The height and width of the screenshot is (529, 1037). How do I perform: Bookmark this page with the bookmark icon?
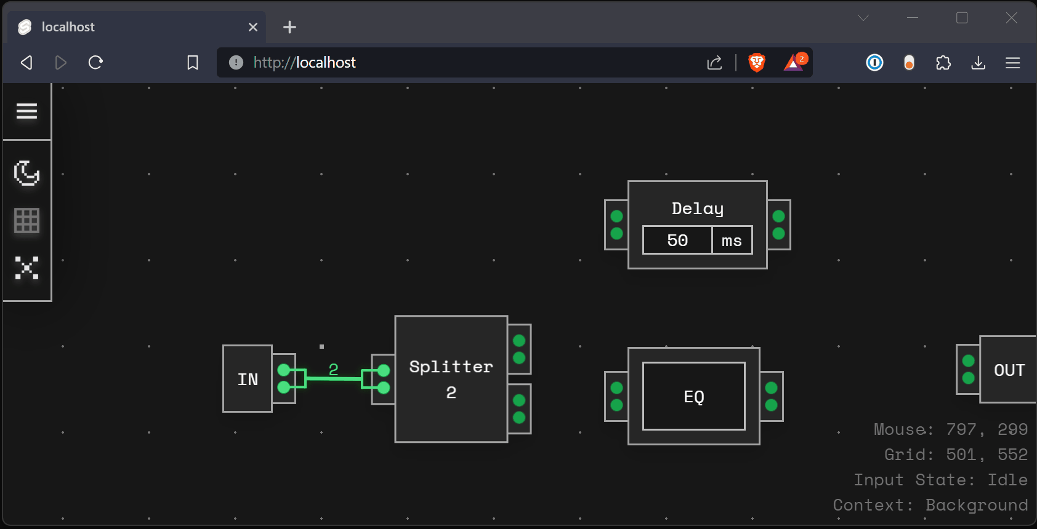193,63
